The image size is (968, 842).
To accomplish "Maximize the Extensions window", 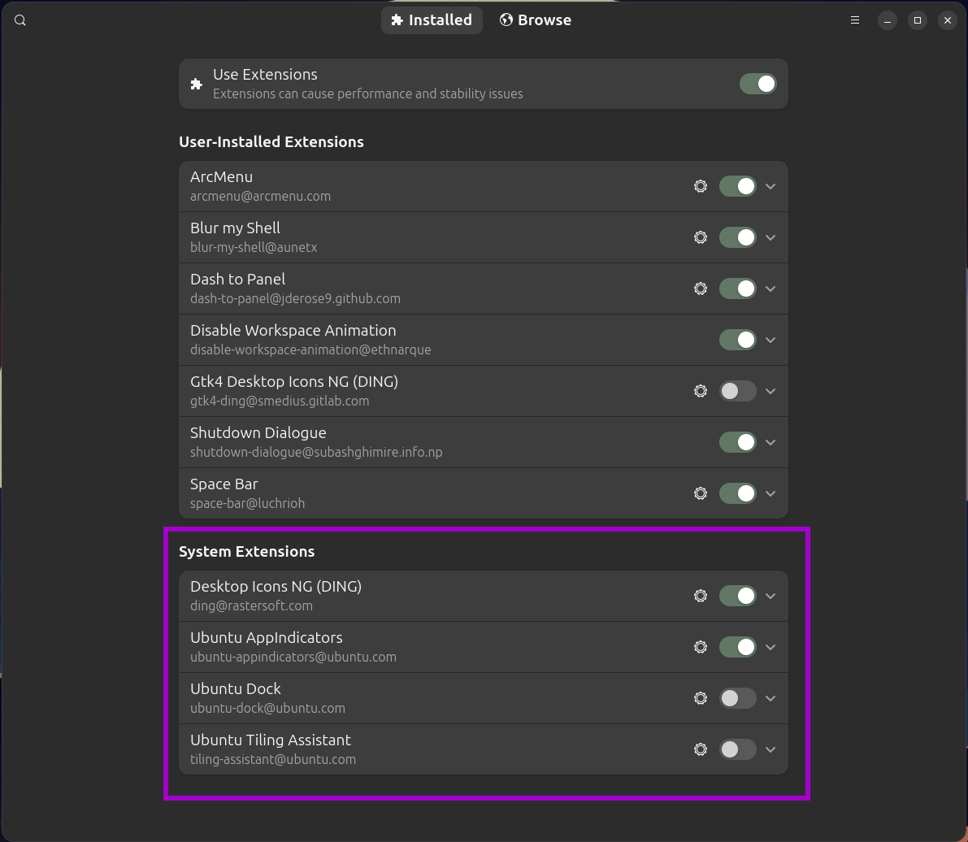I will click(x=917, y=20).
